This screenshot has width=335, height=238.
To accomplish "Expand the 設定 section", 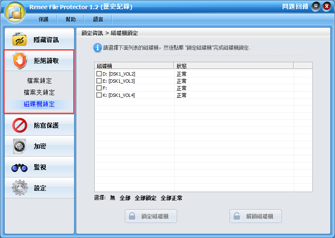I will [39, 188].
